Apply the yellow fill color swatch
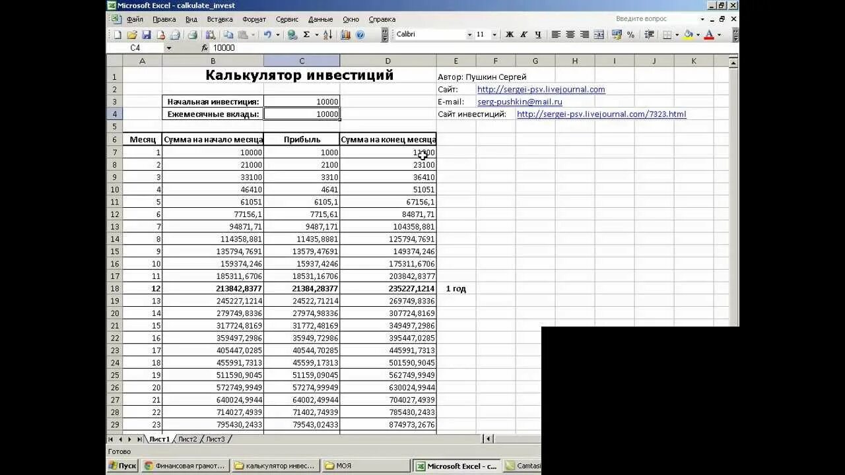This screenshot has width=845, height=475. point(689,34)
